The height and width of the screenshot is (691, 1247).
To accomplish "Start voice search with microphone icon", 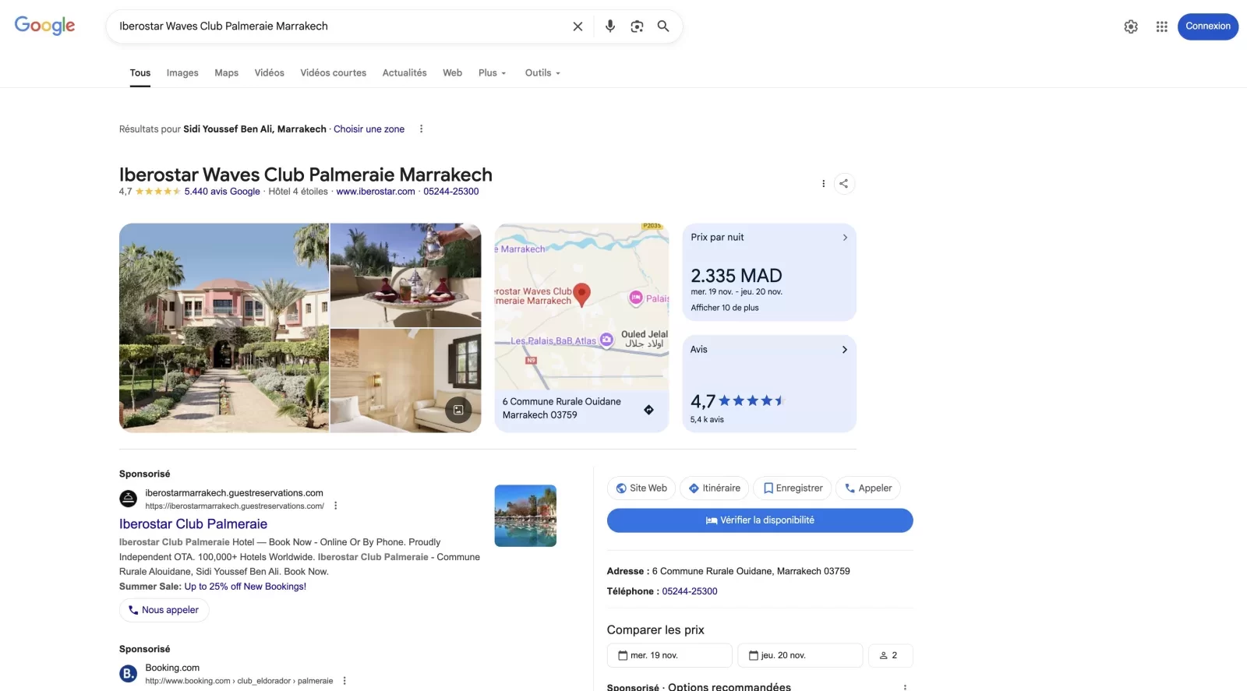I will (610, 26).
